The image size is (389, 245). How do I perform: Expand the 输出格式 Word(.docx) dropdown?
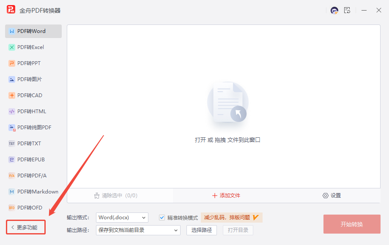click(x=122, y=218)
